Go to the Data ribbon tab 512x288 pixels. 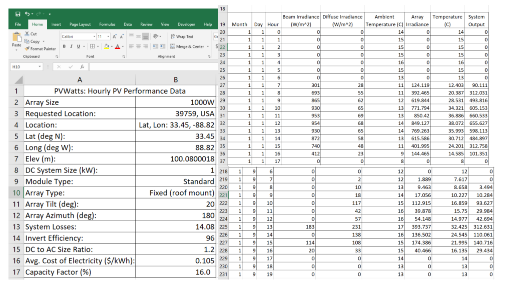coord(128,24)
